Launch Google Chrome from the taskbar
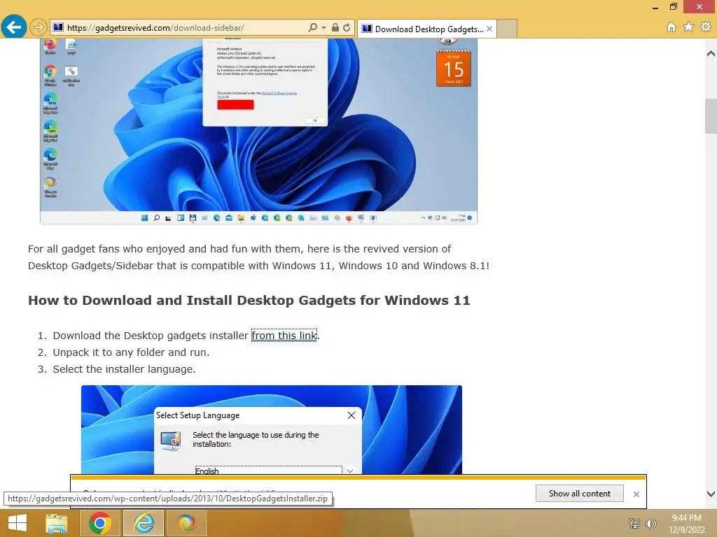The width and height of the screenshot is (717, 537). click(100, 523)
